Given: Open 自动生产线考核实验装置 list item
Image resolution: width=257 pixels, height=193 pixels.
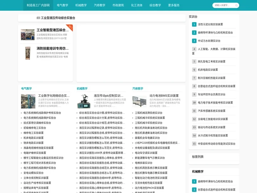Looking at the screenshot, I should pyautogui.click(x=37, y=183).
